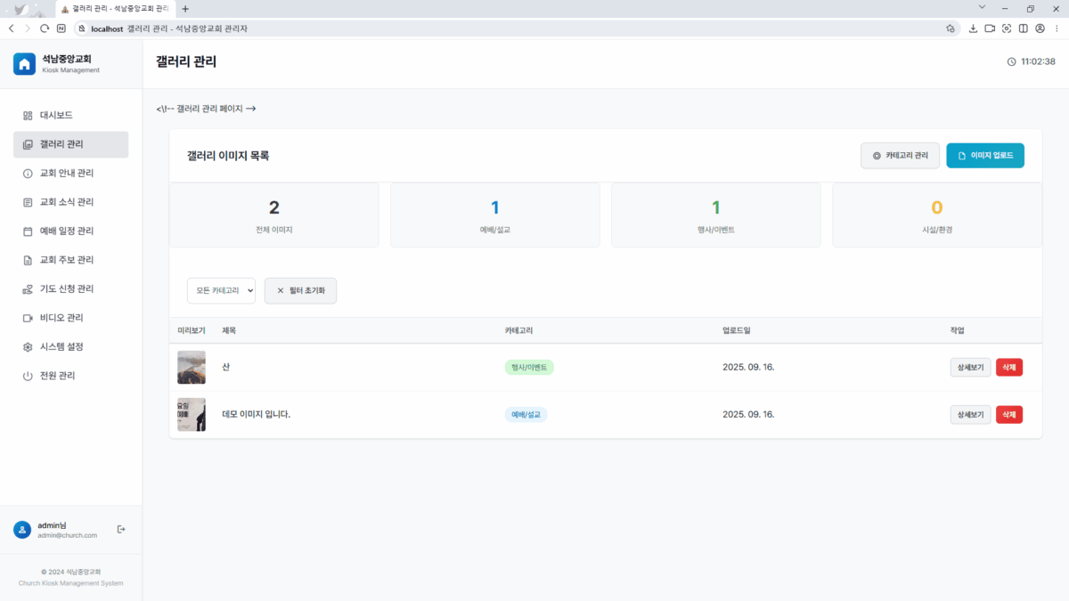Reload the page with browser refresh icon

45,28
